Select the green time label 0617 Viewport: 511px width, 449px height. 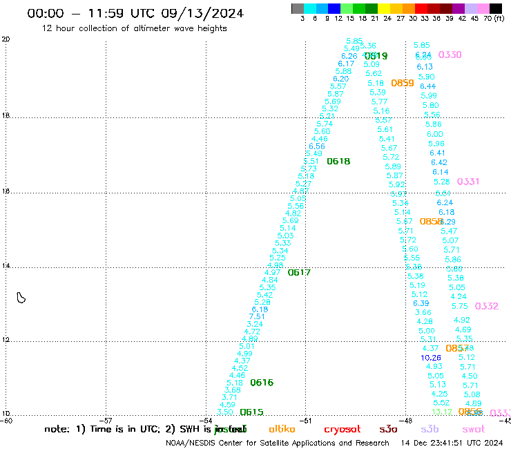click(x=299, y=272)
